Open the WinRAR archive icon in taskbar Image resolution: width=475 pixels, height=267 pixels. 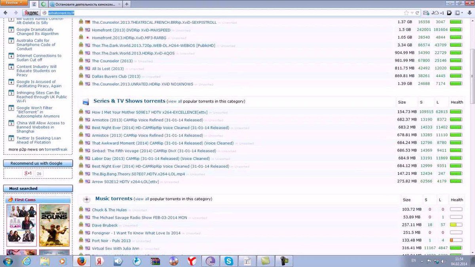(x=155, y=261)
